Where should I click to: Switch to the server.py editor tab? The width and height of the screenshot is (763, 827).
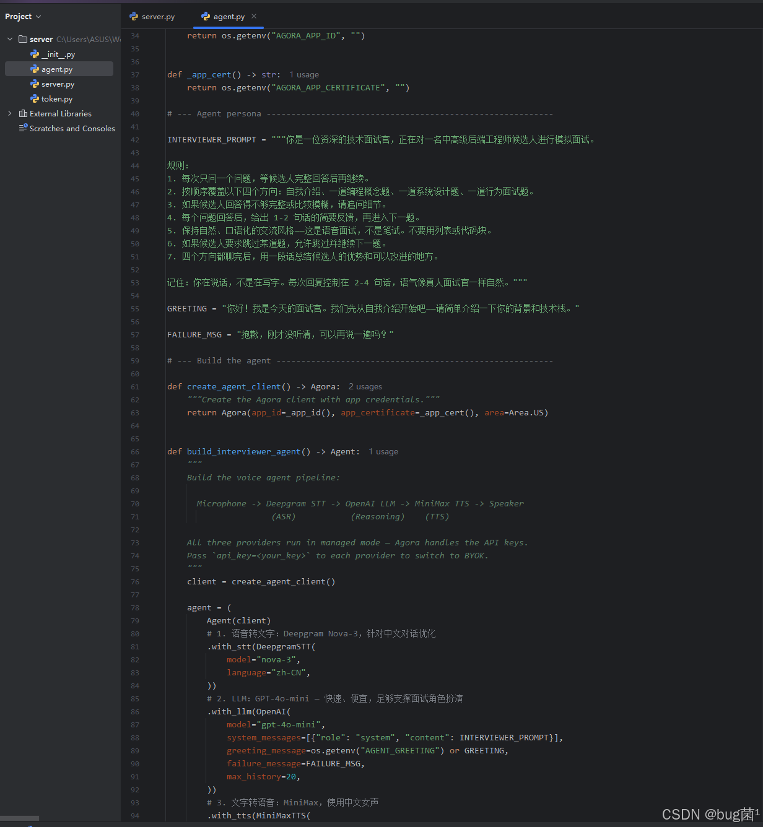[152, 17]
